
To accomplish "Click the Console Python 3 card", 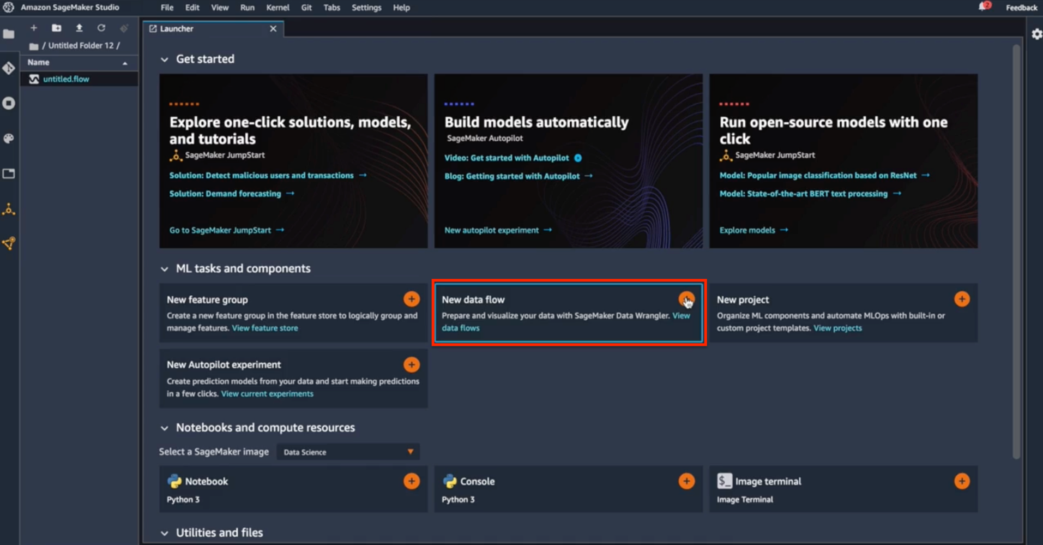I will click(x=568, y=489).
